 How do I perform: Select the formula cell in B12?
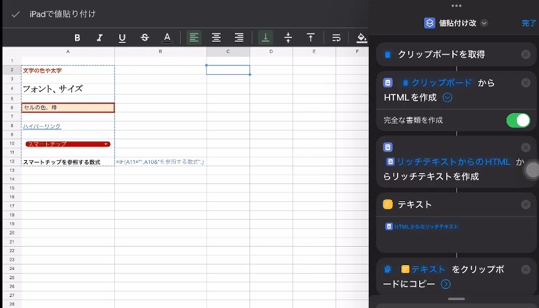click(160, 161)
